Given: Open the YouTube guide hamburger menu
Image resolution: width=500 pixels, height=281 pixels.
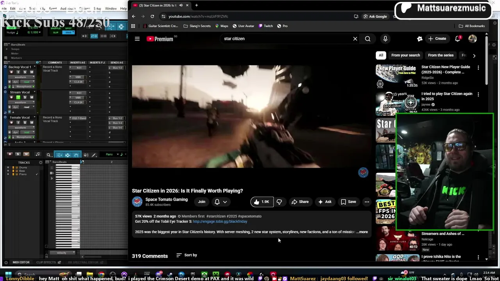Looking at the screenshot, I should (x=137, y=39).
